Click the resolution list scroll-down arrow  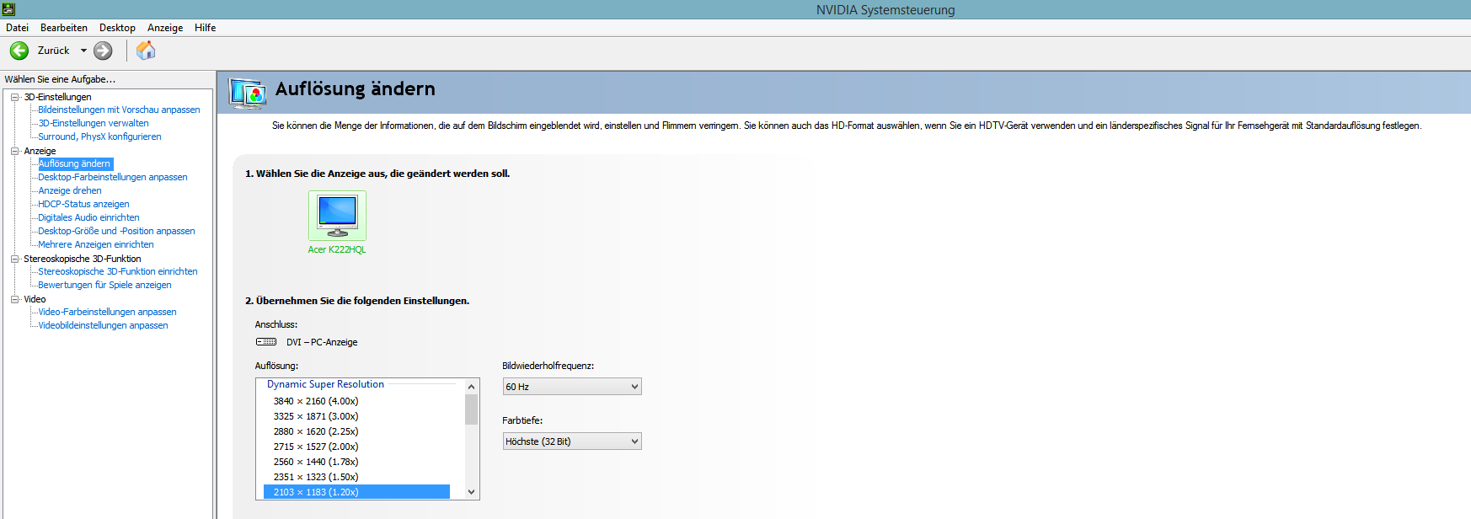[471, 492]
